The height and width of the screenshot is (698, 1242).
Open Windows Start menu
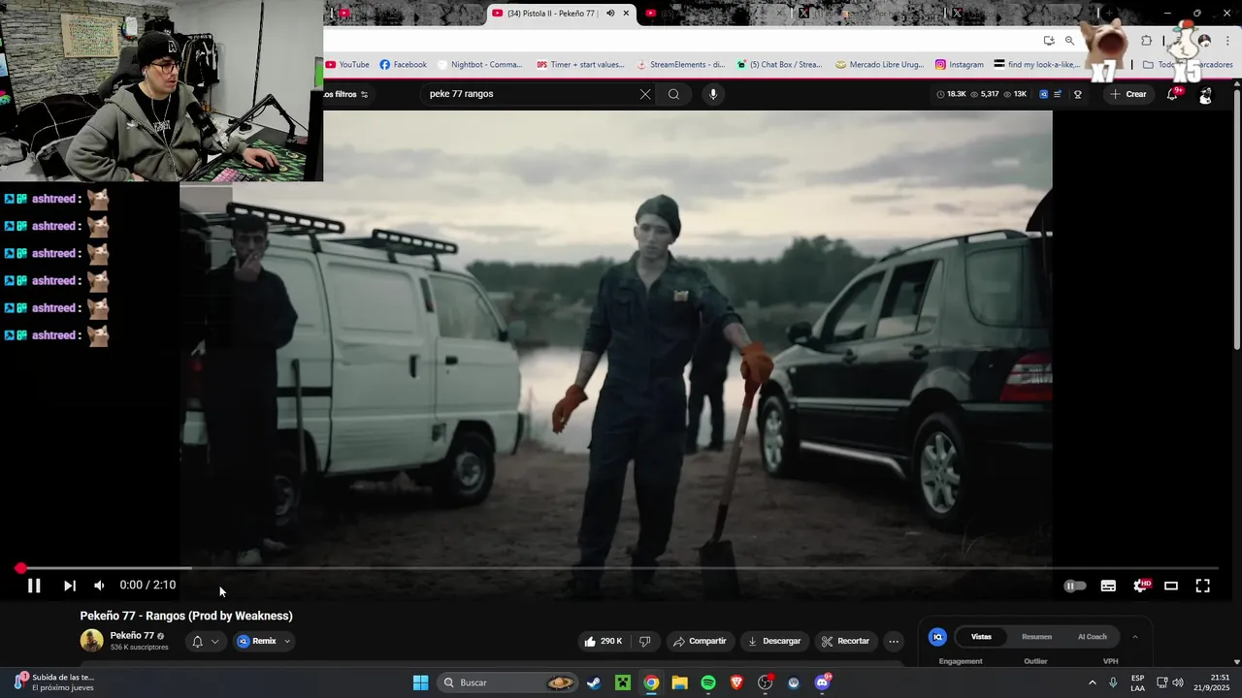point(420,682)
